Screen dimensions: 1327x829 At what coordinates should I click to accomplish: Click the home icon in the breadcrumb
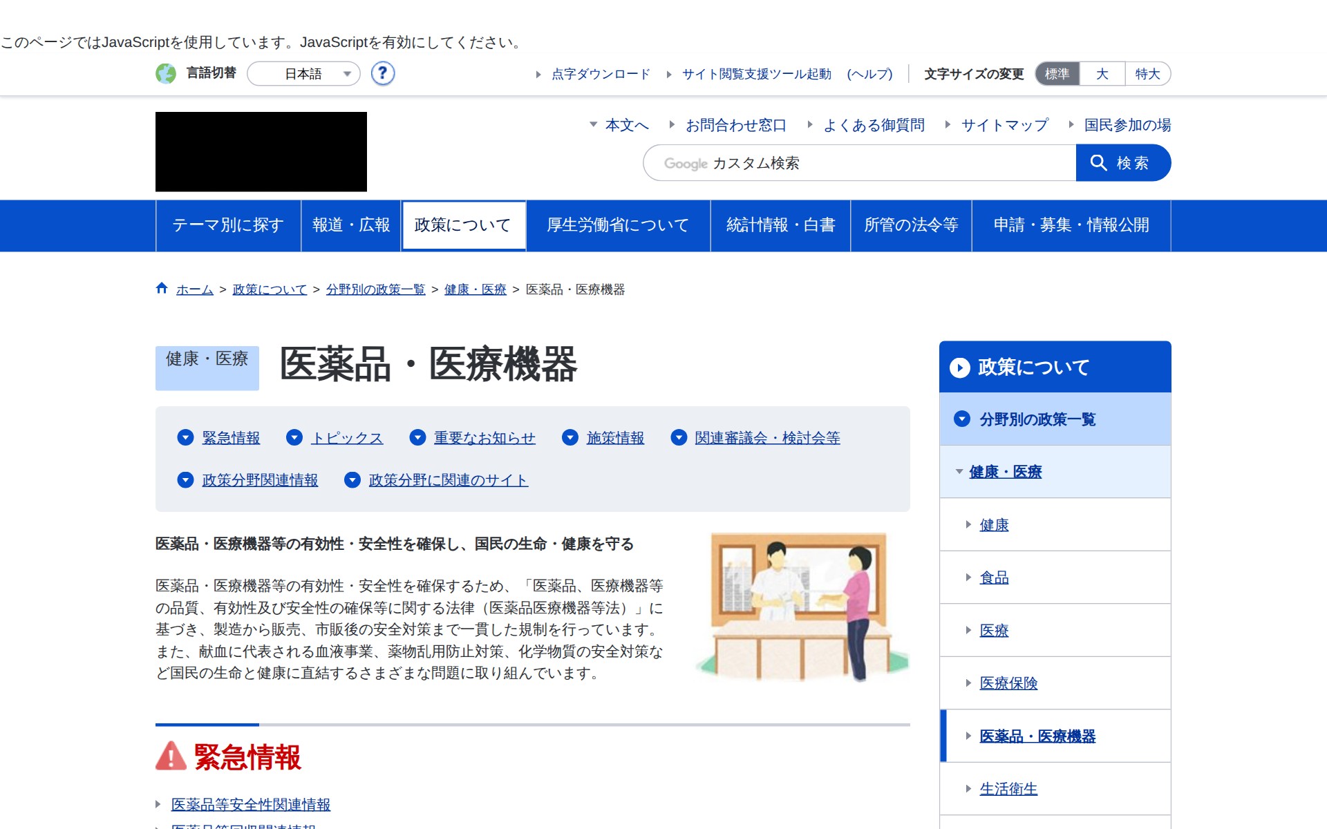tap(162, 288)
